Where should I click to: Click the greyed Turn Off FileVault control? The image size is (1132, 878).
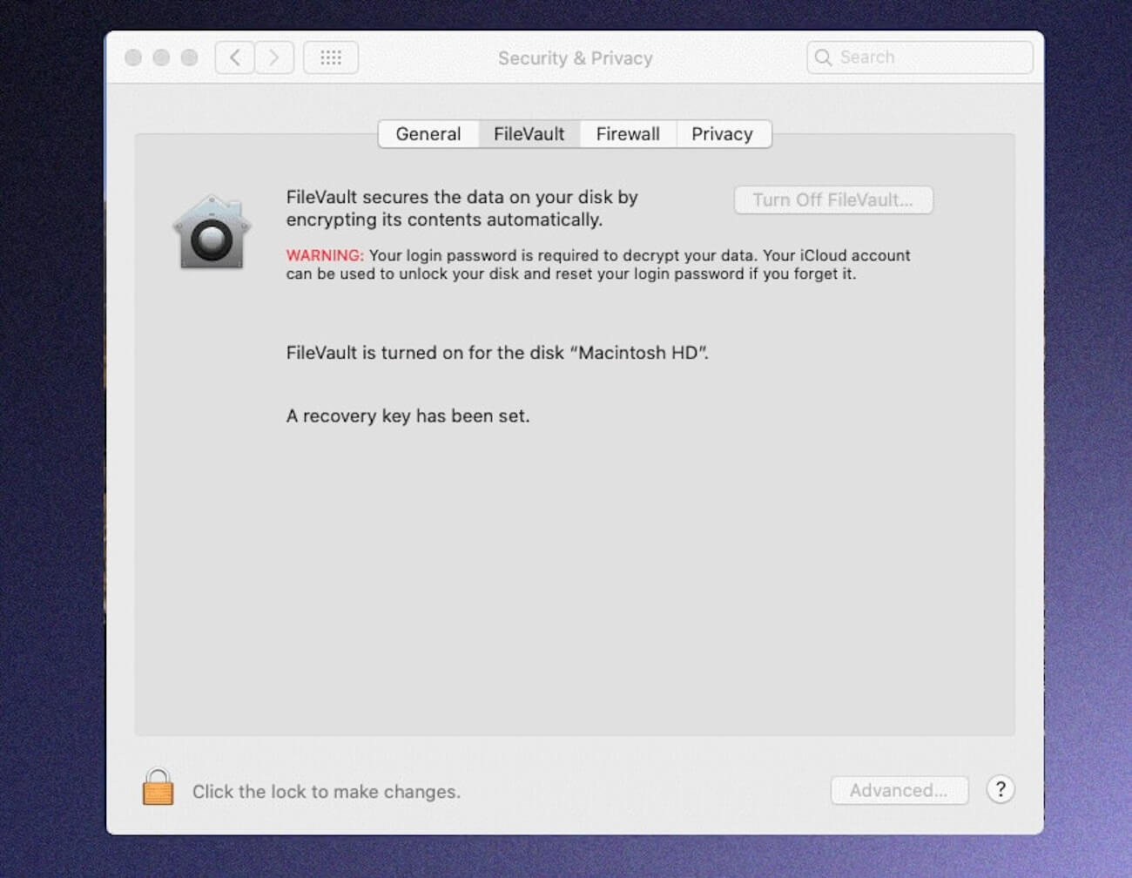point(832,199)
